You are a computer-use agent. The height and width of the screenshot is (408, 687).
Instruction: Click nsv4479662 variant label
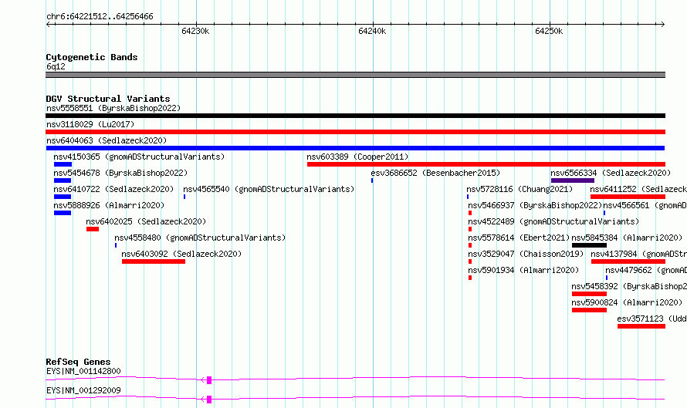tap(646, 270)
